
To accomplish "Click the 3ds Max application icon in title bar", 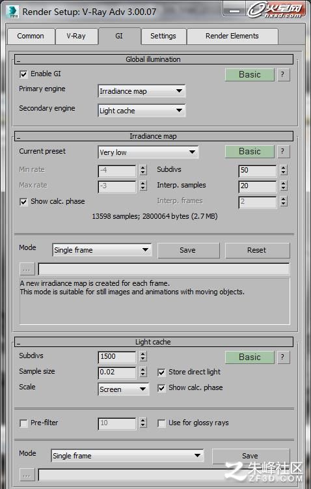I will coord(12,12).
